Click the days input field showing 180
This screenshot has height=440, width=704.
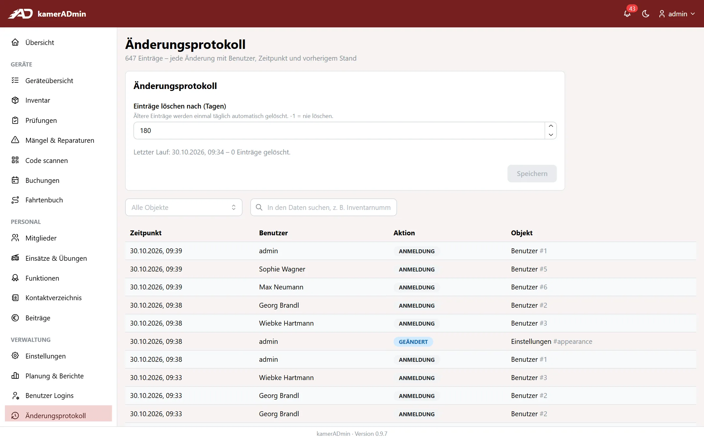click(339, 131)
